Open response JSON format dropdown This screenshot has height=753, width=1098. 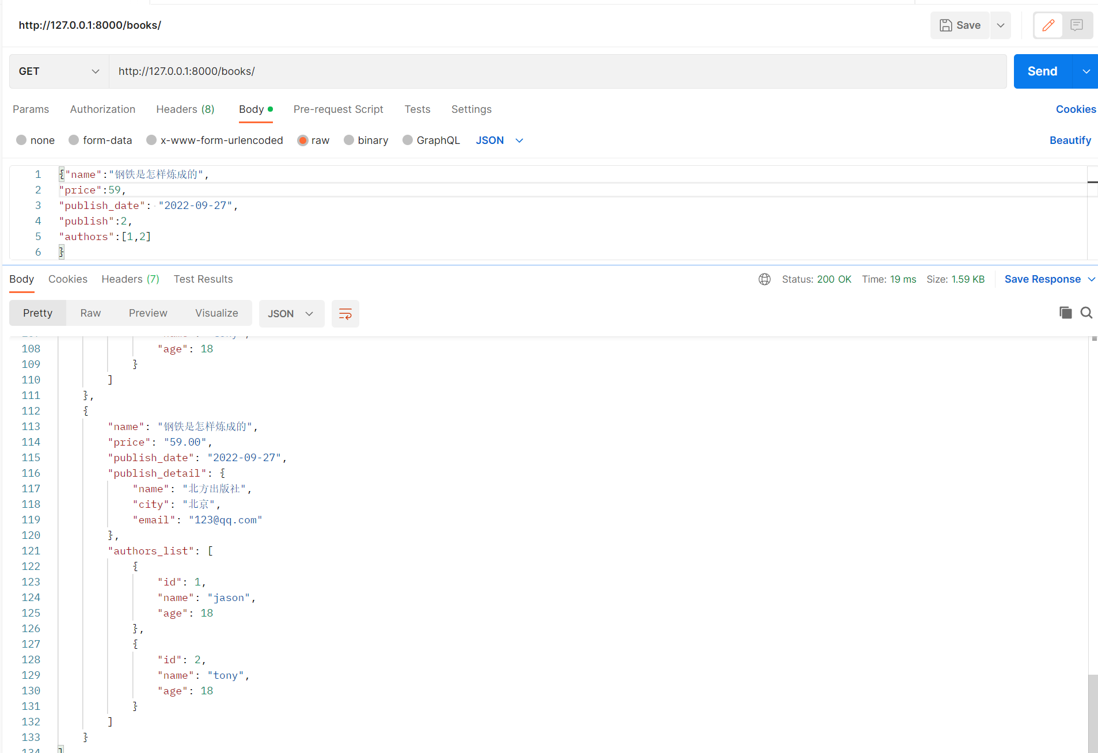[291, 314]
